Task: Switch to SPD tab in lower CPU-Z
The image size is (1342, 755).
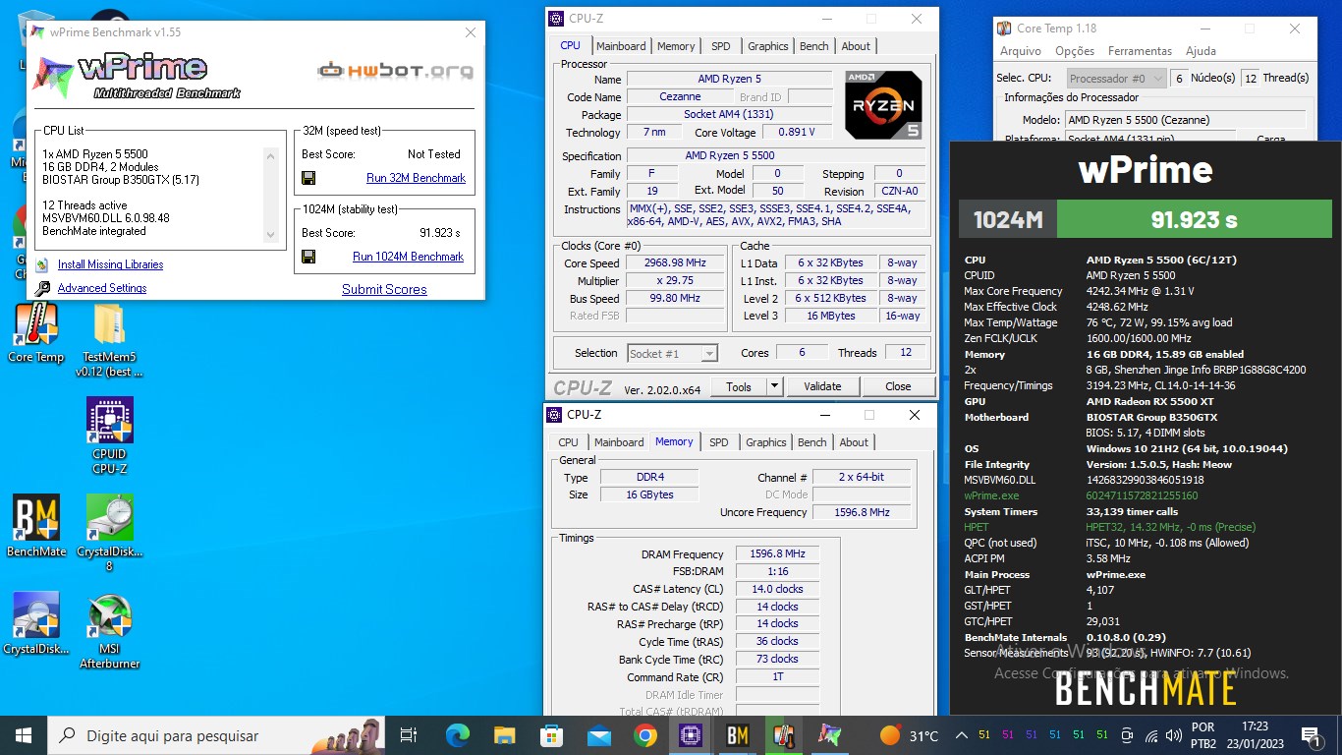Action: 719,442
